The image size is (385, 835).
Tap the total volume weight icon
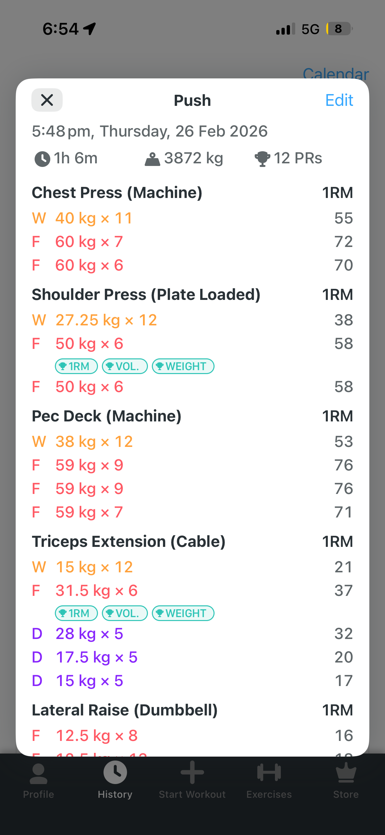tap(152, 159)
